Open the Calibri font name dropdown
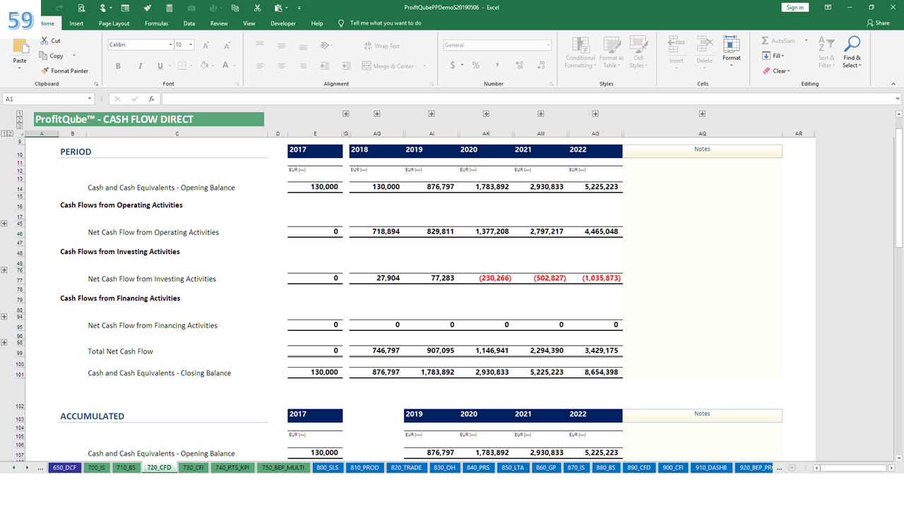Viewport: 904px width, 508px height. 170,44
